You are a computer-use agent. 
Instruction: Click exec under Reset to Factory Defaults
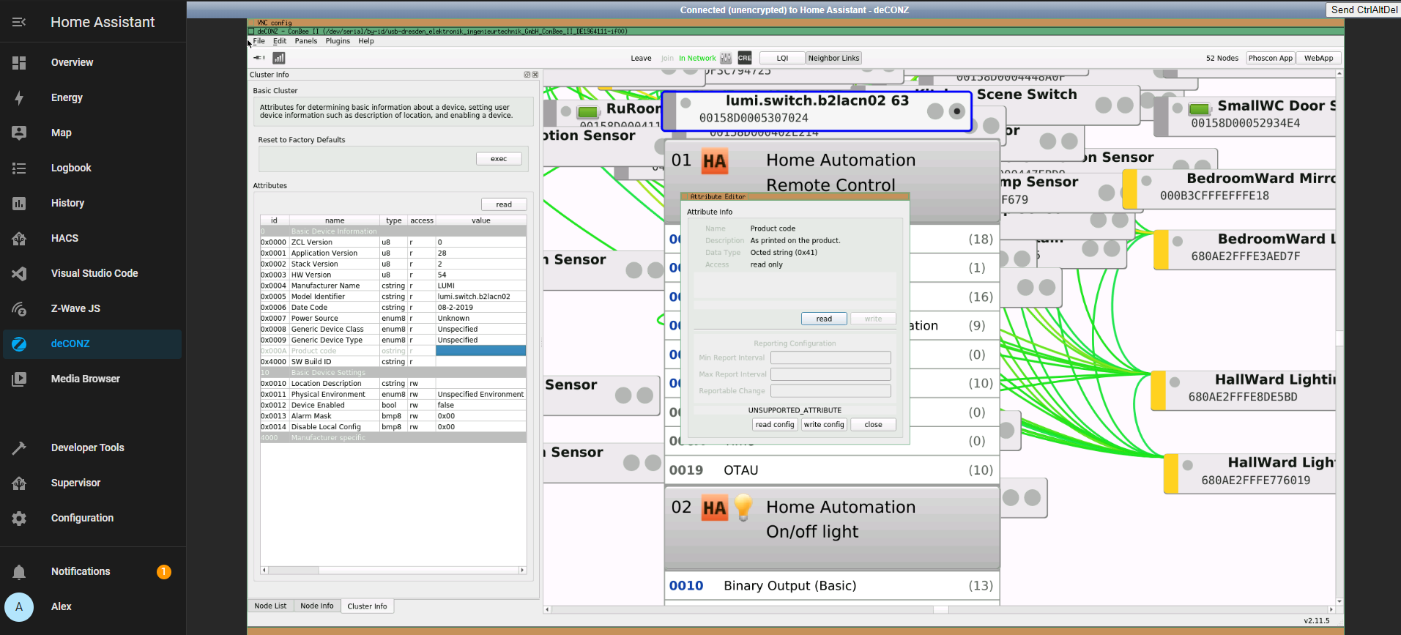[499, 159]
